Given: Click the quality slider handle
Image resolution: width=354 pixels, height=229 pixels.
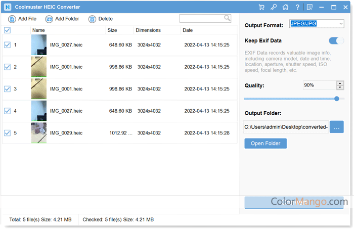Looking at the screenshot, I should click(337, 99).
